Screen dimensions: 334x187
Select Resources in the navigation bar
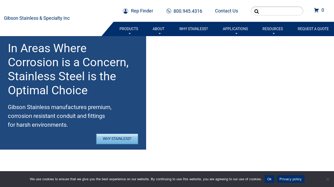click(272, 29)
